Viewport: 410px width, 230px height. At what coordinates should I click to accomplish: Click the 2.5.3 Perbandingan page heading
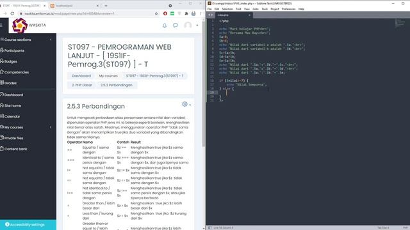pyautogui.click(x=95, y=107)
